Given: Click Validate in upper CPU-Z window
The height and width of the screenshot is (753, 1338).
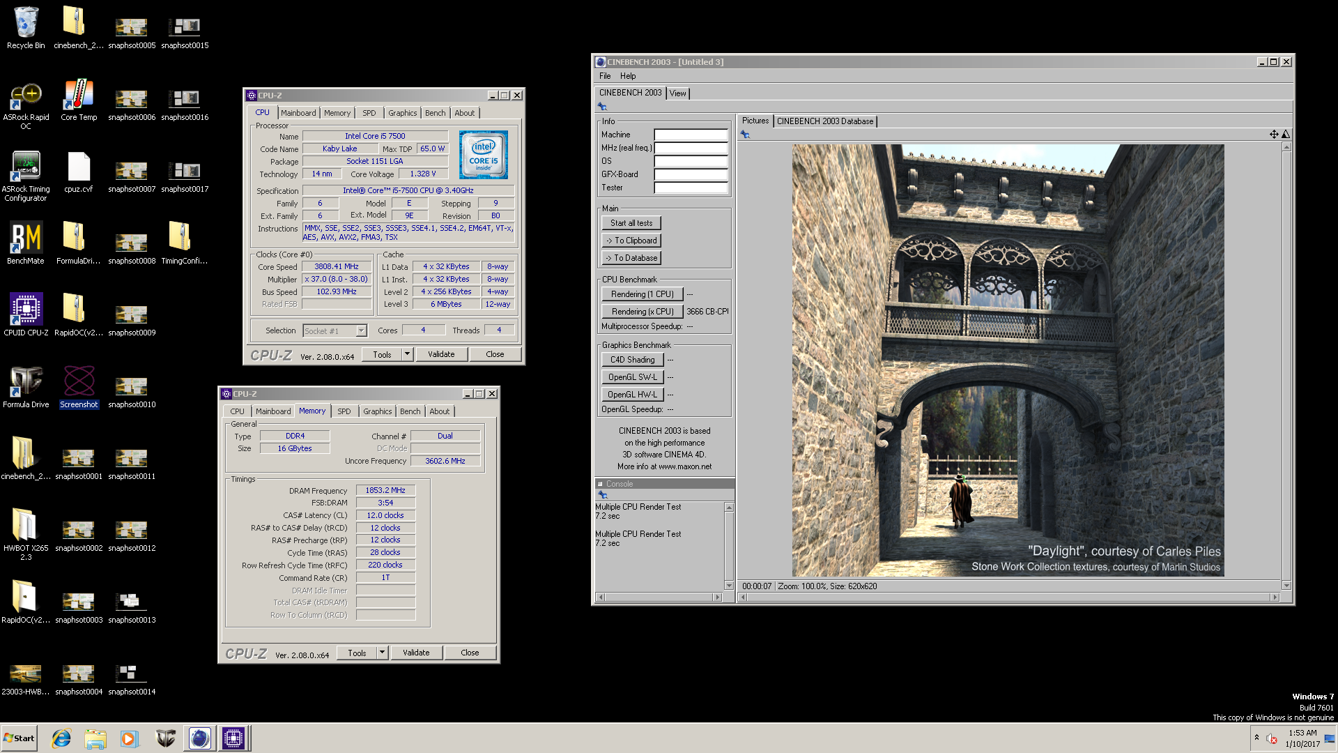Looking at the screenshot, I should pos(441,354).
